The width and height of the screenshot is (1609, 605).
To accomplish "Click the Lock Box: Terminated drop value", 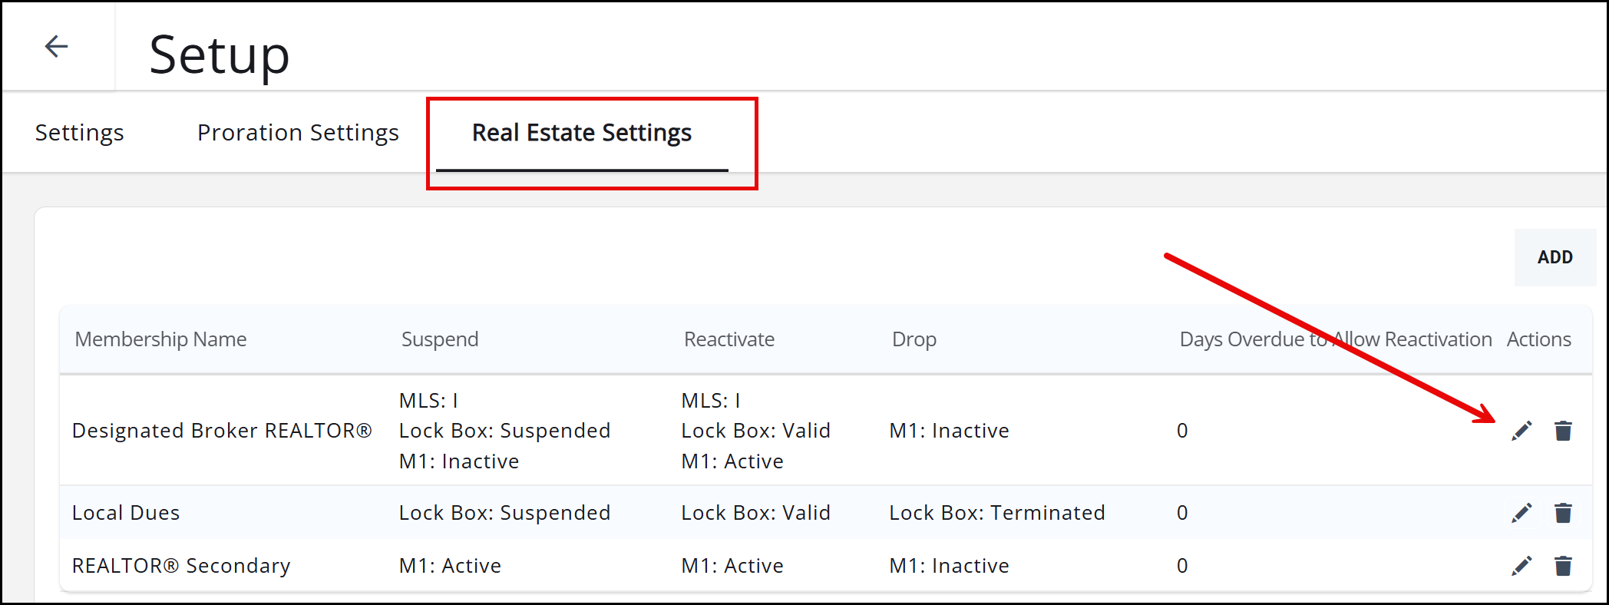I will [x=997, y=513].
